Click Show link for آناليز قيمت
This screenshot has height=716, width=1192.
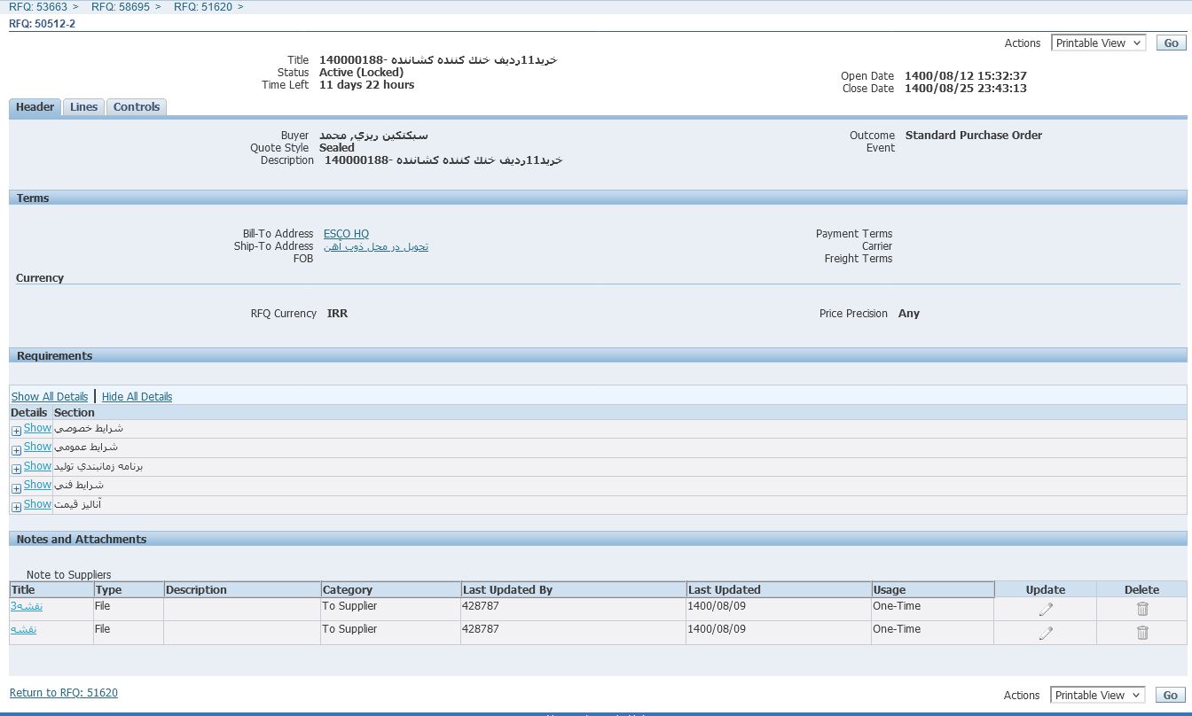[37, 504]
